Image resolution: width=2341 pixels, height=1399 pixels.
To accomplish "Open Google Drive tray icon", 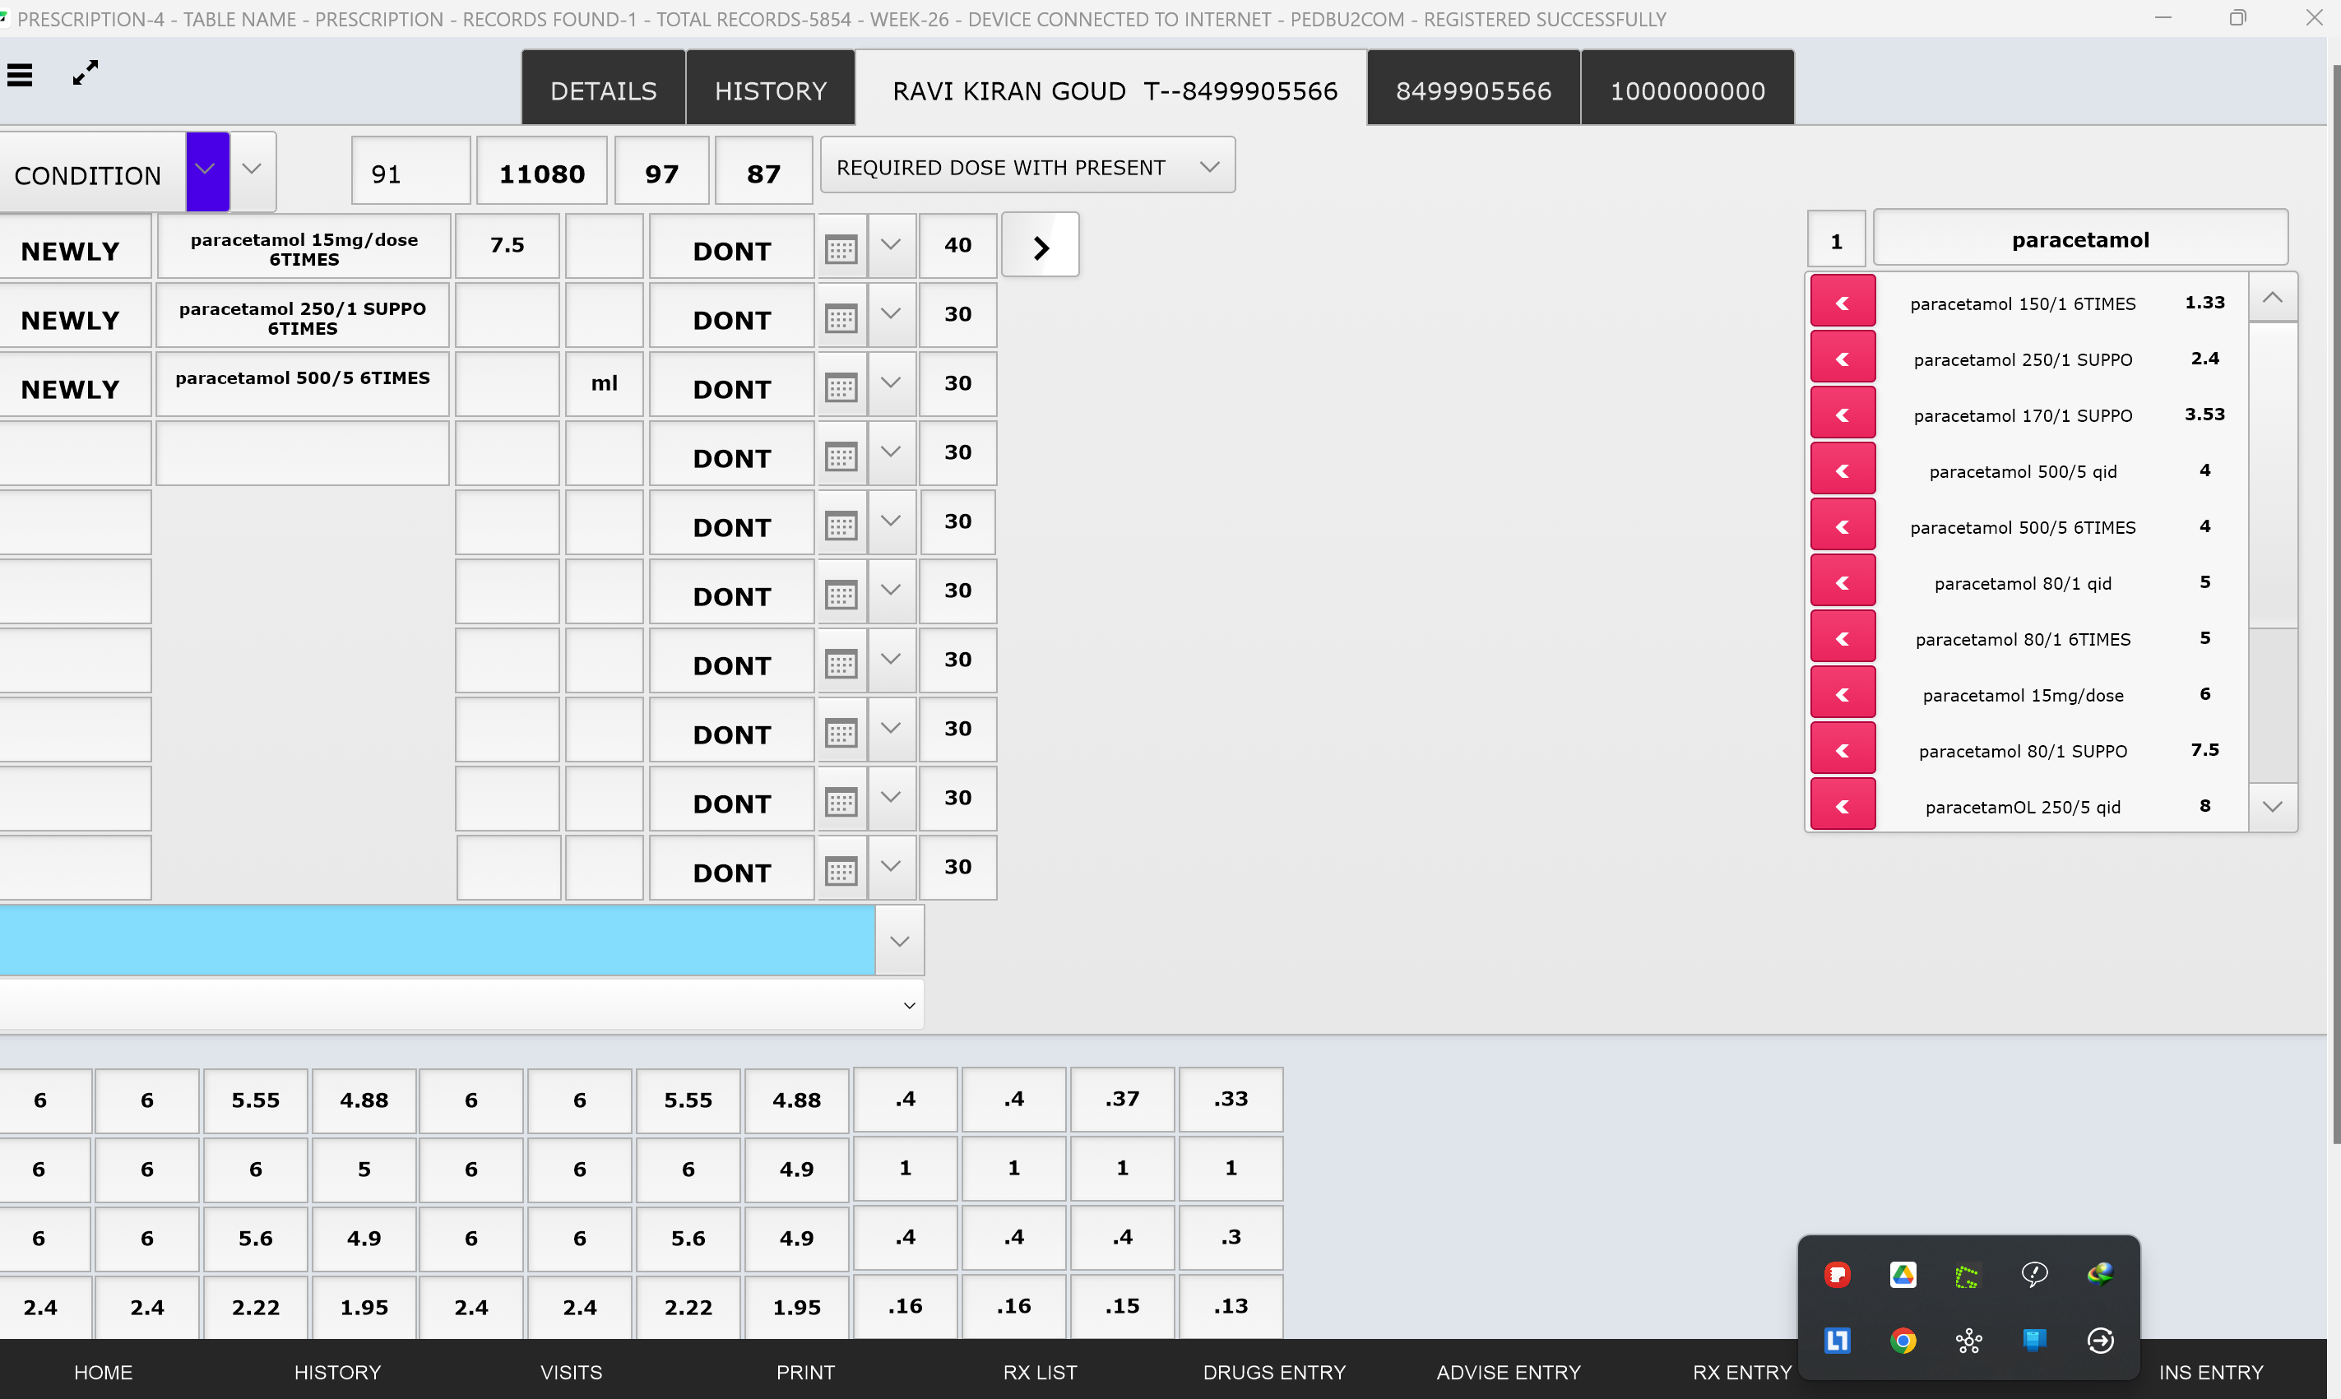I will point(1903,1276).
